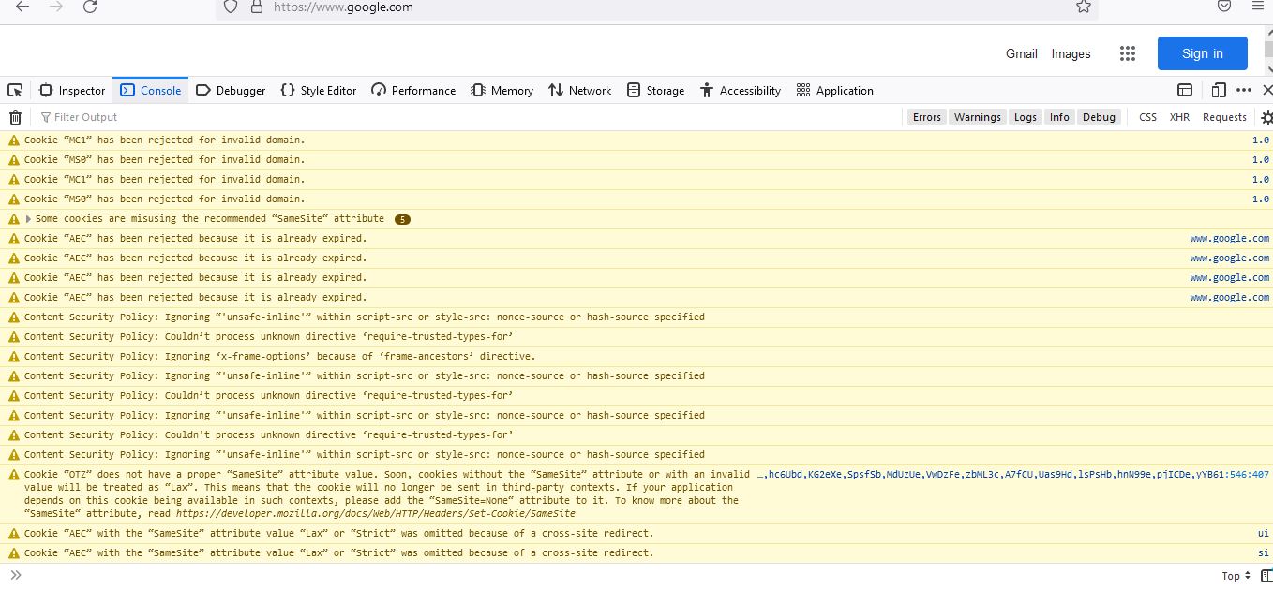This screenshot has height=589, width=1273.
Task: Toggle the XHR filter
Action: coord(1178,117)
